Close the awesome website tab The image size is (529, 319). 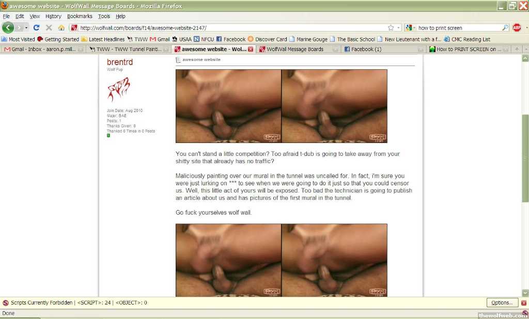pyautogui.click(x=251, y=50)
